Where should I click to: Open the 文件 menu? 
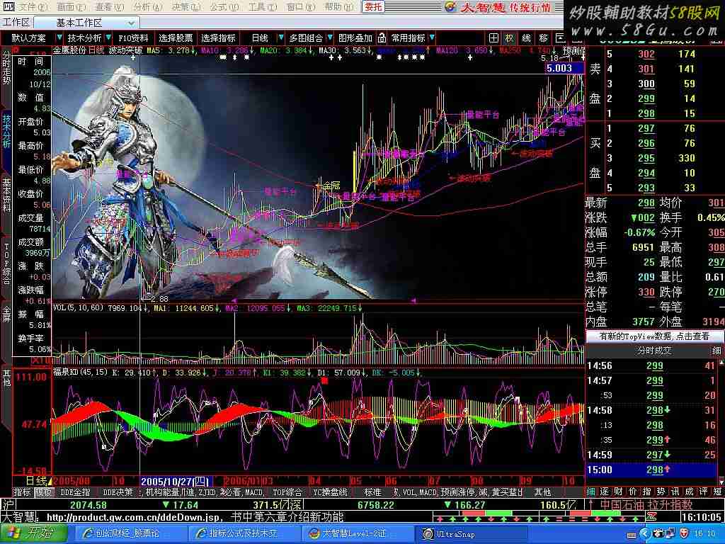click(33, 7)
